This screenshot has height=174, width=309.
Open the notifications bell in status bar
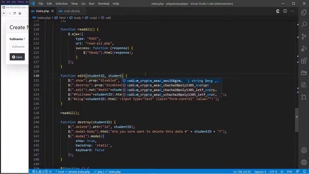(304, 172)
